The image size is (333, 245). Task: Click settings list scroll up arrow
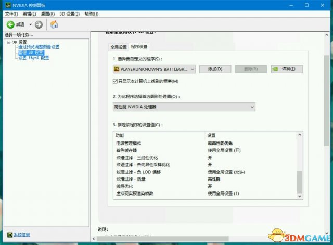click(300, 135)
